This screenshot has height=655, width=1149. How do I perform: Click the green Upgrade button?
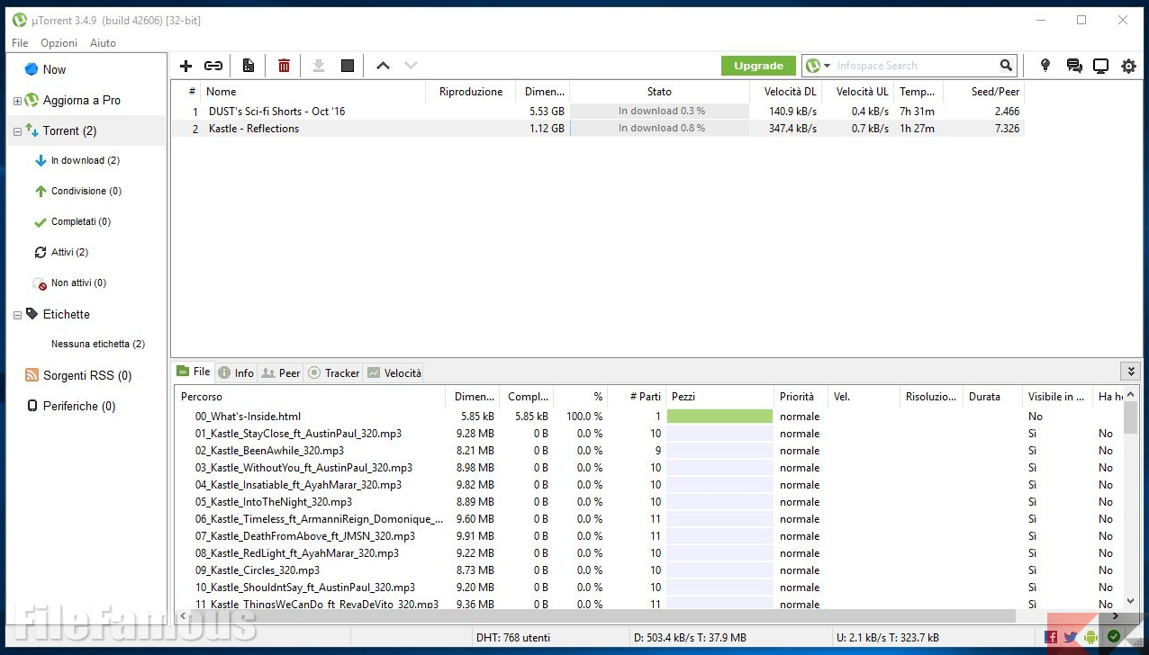758,66
